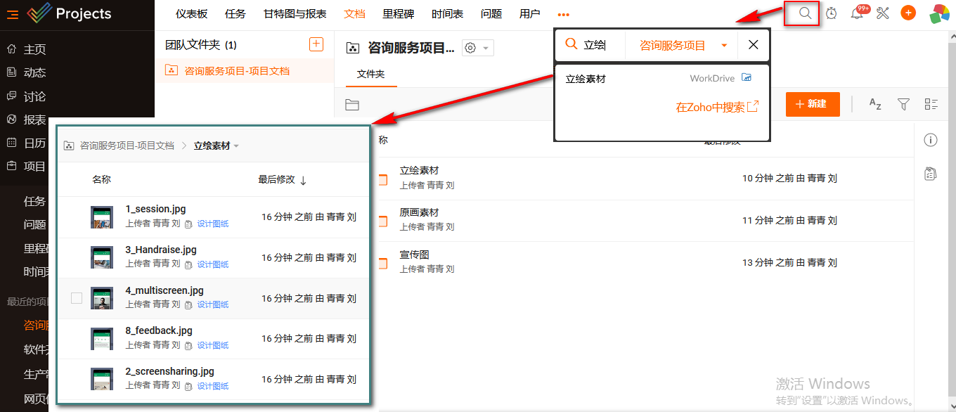
Task: Show the info details panel icon
Action: pos(931,140)
